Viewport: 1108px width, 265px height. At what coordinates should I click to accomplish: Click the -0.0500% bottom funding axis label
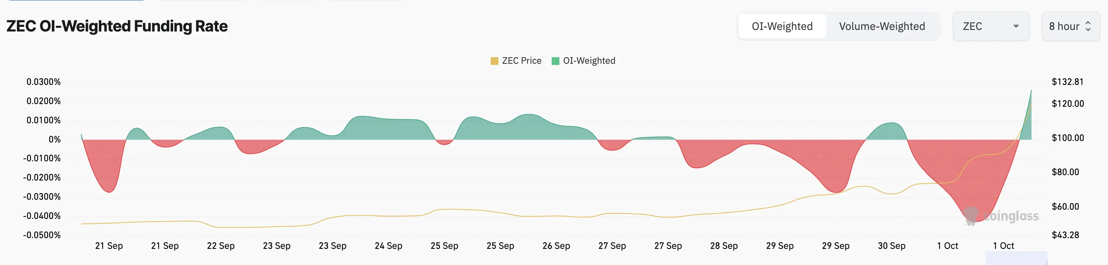pyautogui.click(x=42, y=235)
